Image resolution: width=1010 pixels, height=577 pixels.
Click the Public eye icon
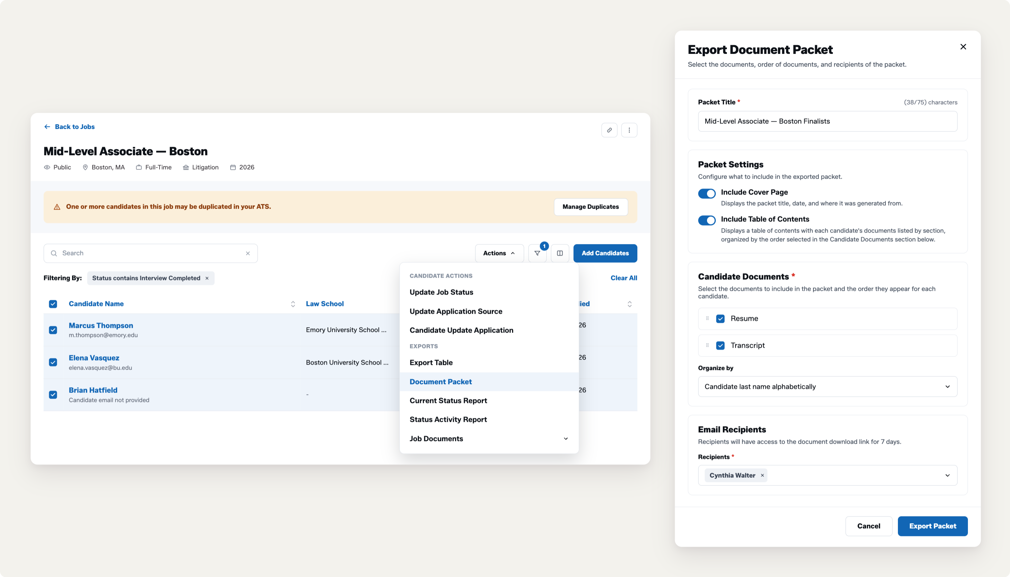47,167
